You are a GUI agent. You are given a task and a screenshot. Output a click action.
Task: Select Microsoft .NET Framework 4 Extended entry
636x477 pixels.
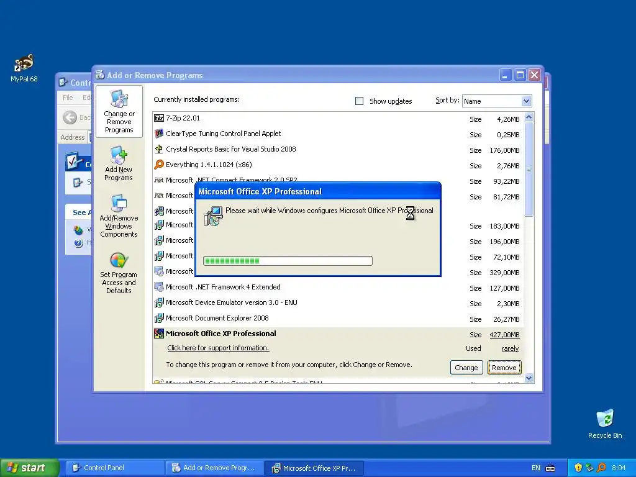338,287
